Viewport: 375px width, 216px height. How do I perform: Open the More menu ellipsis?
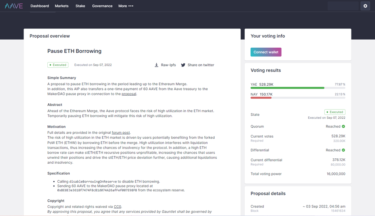click(x=131, y=6)
